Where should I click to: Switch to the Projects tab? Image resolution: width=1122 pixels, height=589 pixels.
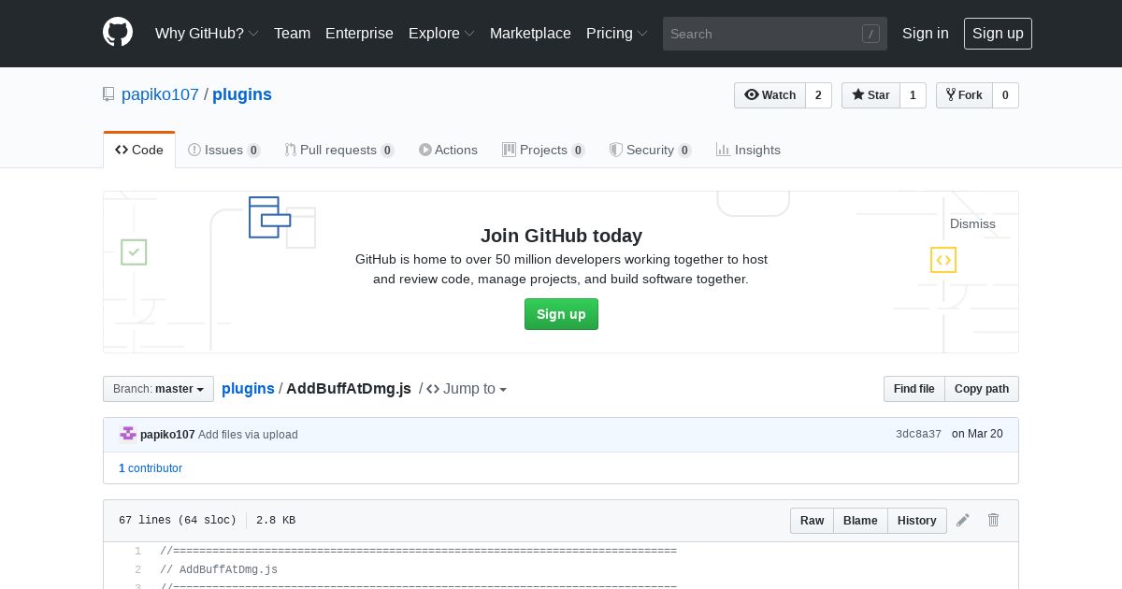[x=543, y=150]
